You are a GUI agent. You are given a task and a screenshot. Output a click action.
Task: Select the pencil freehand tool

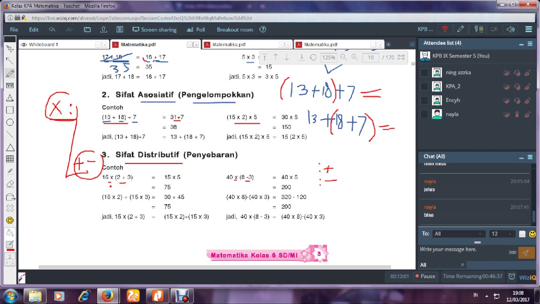(x=10, y=73)
